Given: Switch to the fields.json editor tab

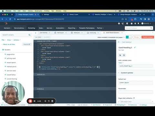Looking at the screenshot, I should [x=77, y=33].
